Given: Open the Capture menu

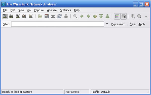Looking at the screenshot, I should 39,10.
